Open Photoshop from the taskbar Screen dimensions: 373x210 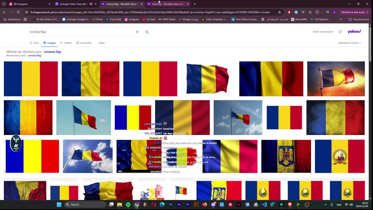coord(170,204)
